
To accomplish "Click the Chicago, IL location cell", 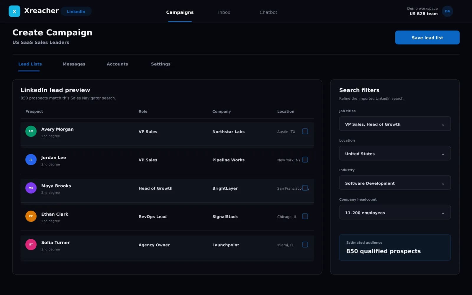I will (287, 217).
